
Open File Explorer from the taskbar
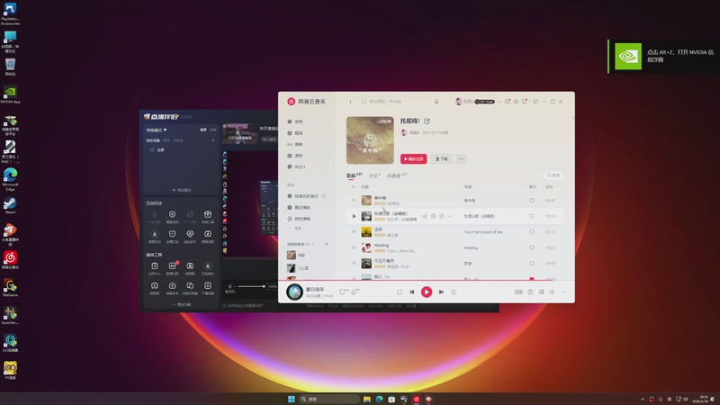click(367, 400)
